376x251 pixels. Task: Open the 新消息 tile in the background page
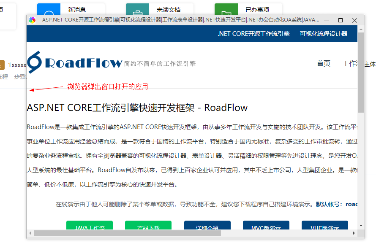coord(71,10)
